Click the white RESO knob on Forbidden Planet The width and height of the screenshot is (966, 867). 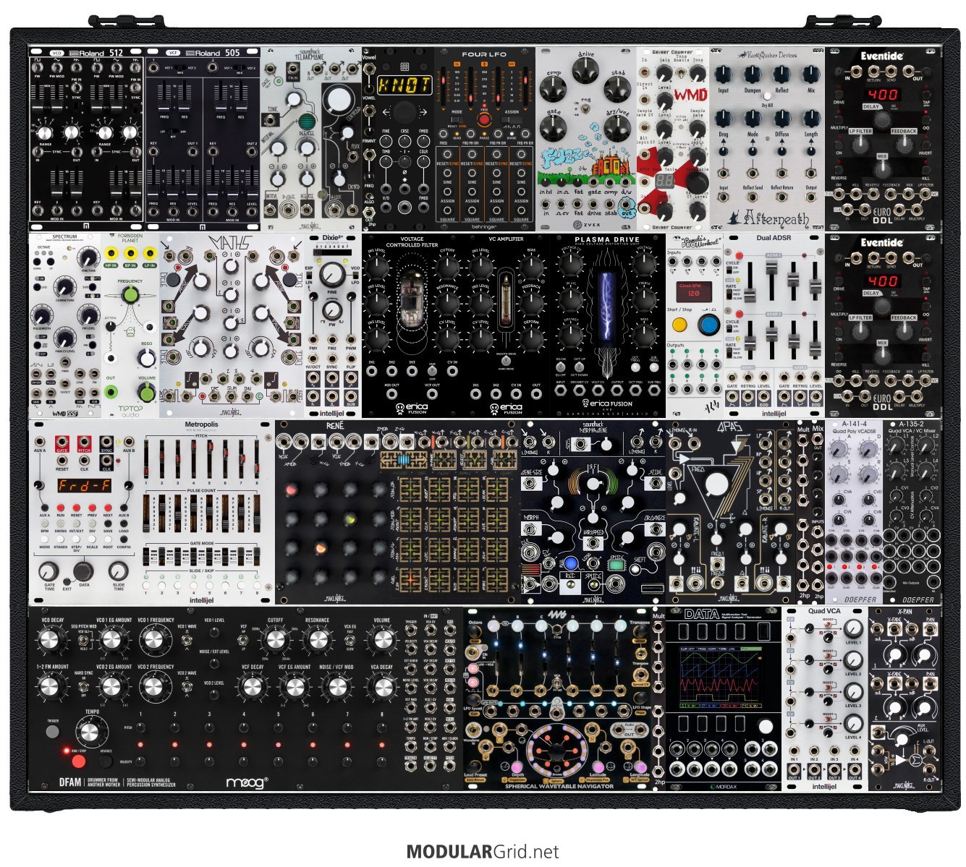coord(147,359)
